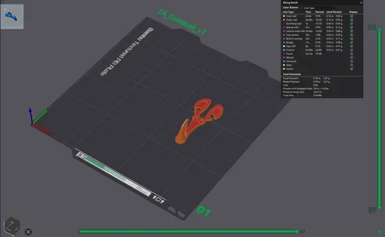Click the Sparse infill red color swatch
The image size is (385, 237).
284,27
